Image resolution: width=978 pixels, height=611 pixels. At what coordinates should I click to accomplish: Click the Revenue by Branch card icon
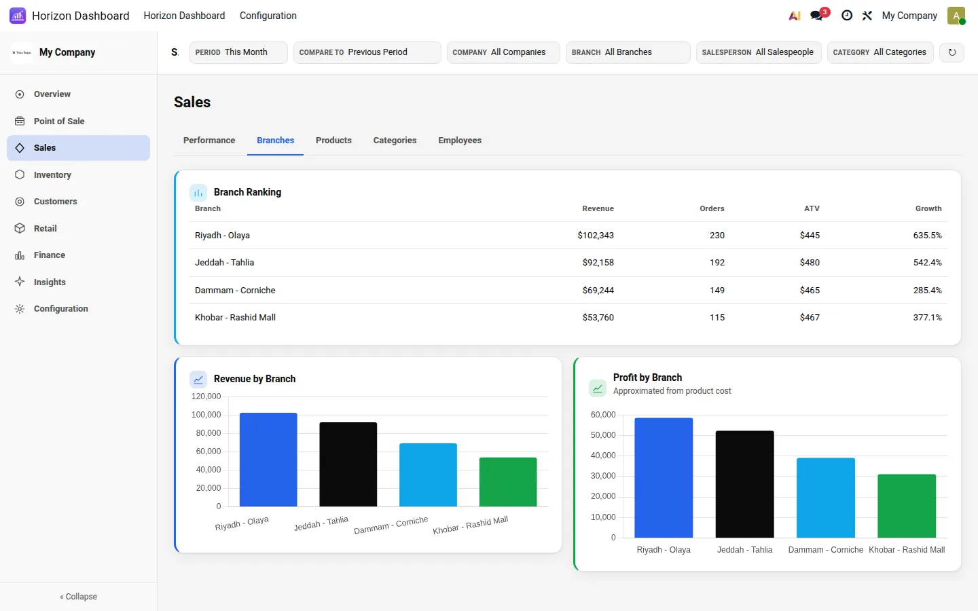coord(198,379)
